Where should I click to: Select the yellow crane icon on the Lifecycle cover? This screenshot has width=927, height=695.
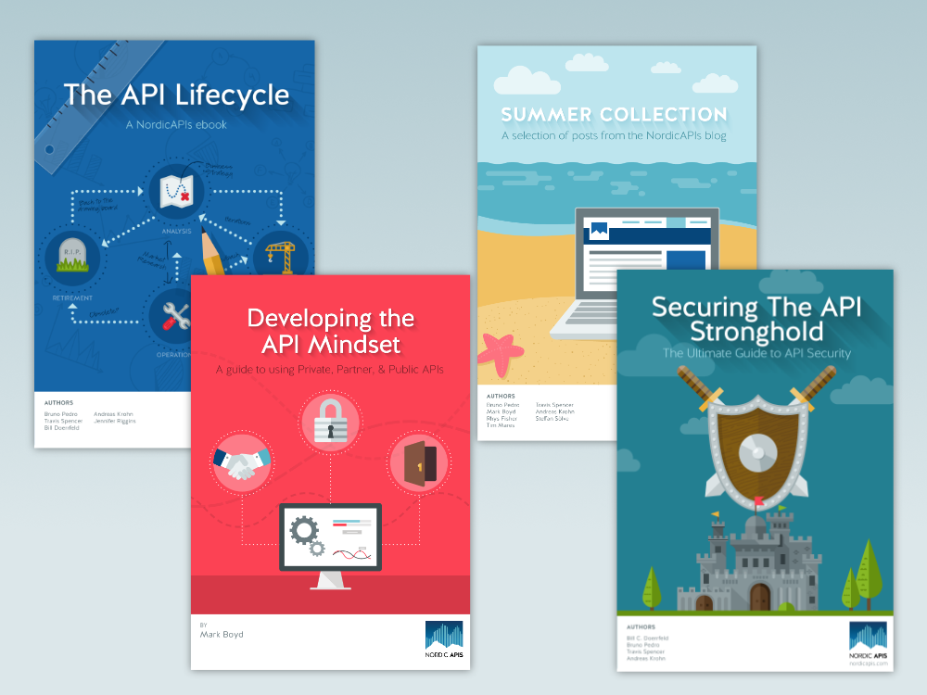click(281, 257)
